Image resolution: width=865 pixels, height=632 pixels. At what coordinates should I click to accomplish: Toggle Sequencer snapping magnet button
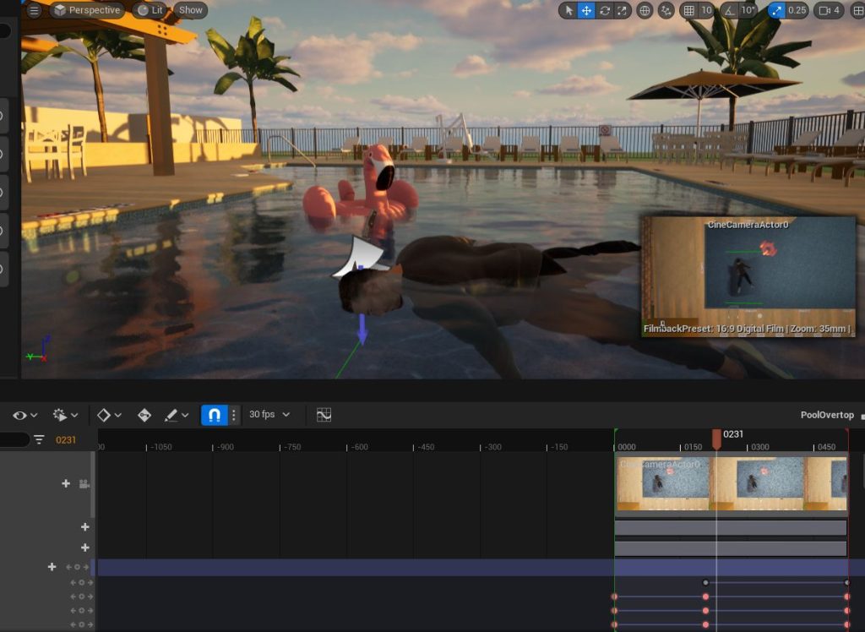(214, 415)
